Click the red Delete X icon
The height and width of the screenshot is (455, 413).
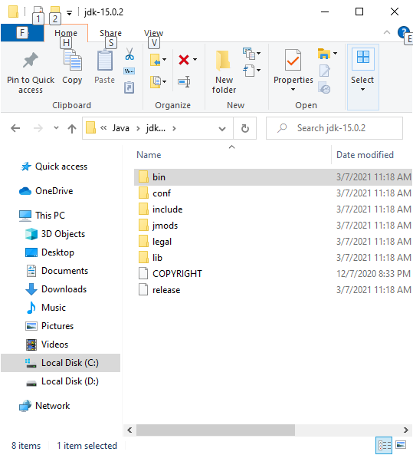click(x=184, y=60)
